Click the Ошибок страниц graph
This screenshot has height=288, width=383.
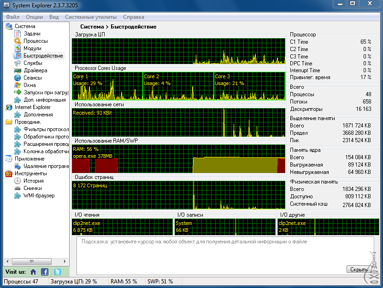click(178, 195)
